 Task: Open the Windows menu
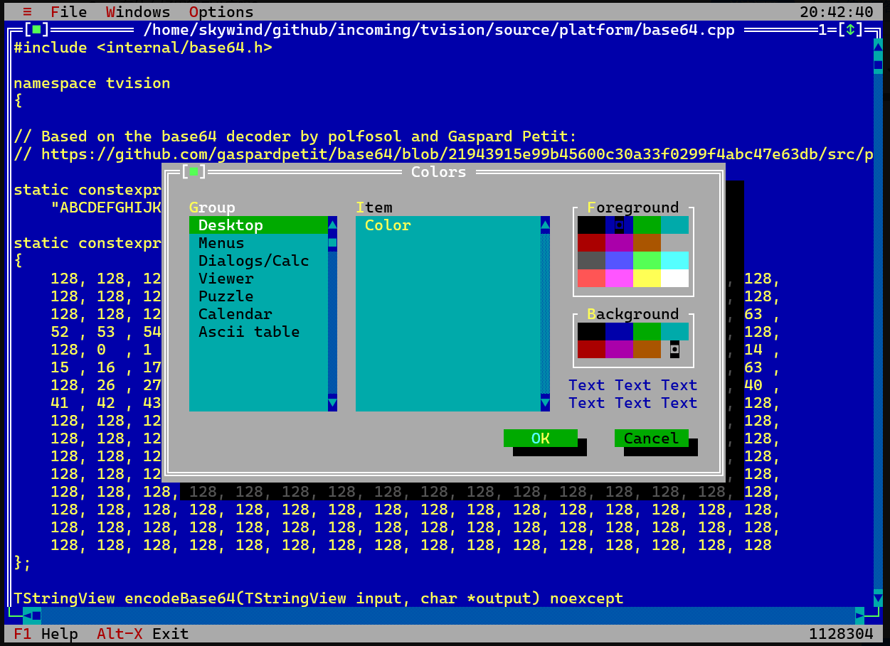coord(138,12)
